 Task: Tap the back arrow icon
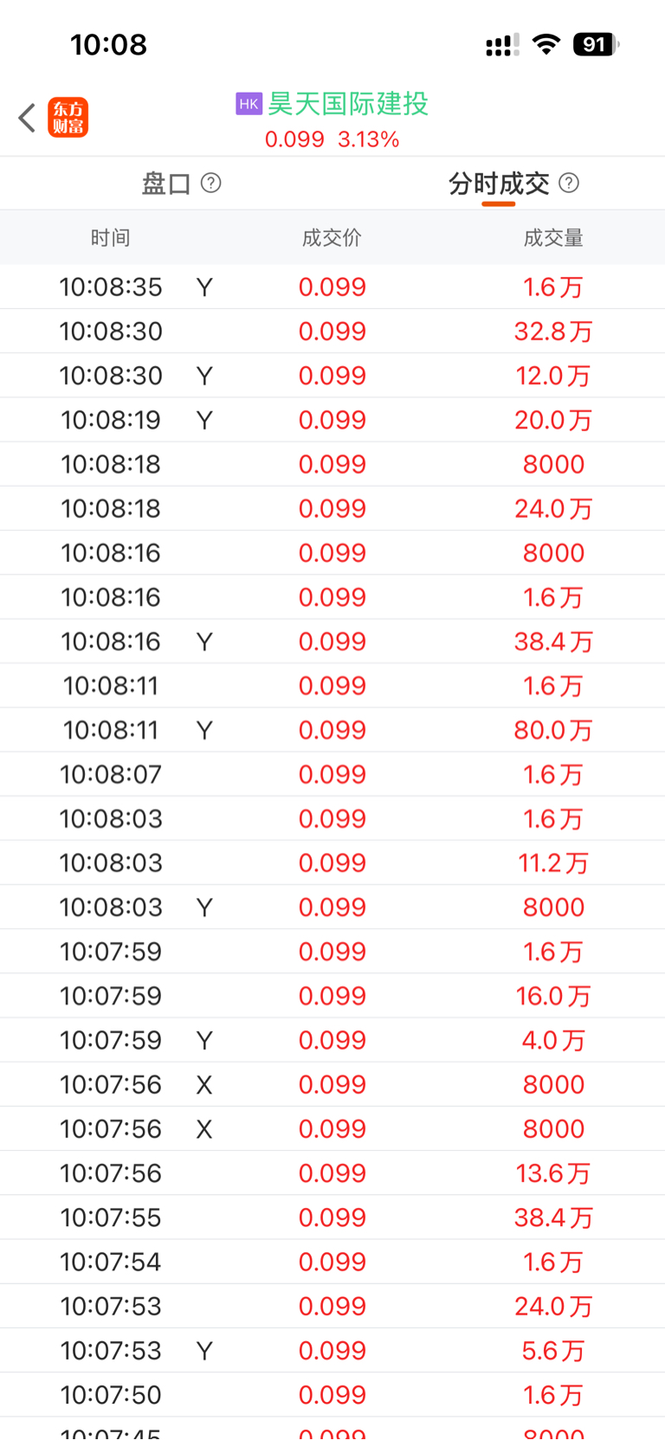click(x=27, y=118)
